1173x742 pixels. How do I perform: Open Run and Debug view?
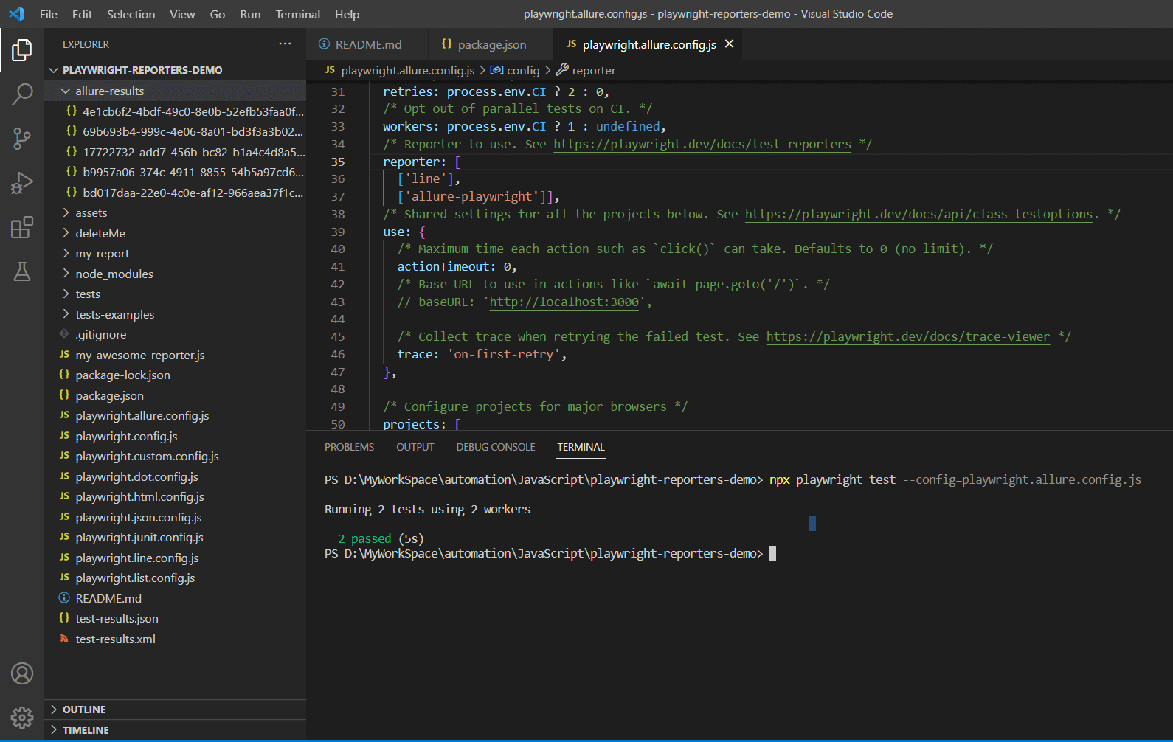pos(22,183)
